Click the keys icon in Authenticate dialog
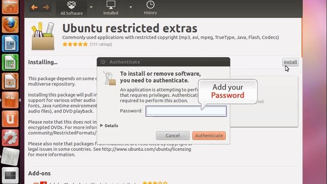Screen dimensions: 327x184 [x=109, y=78]
